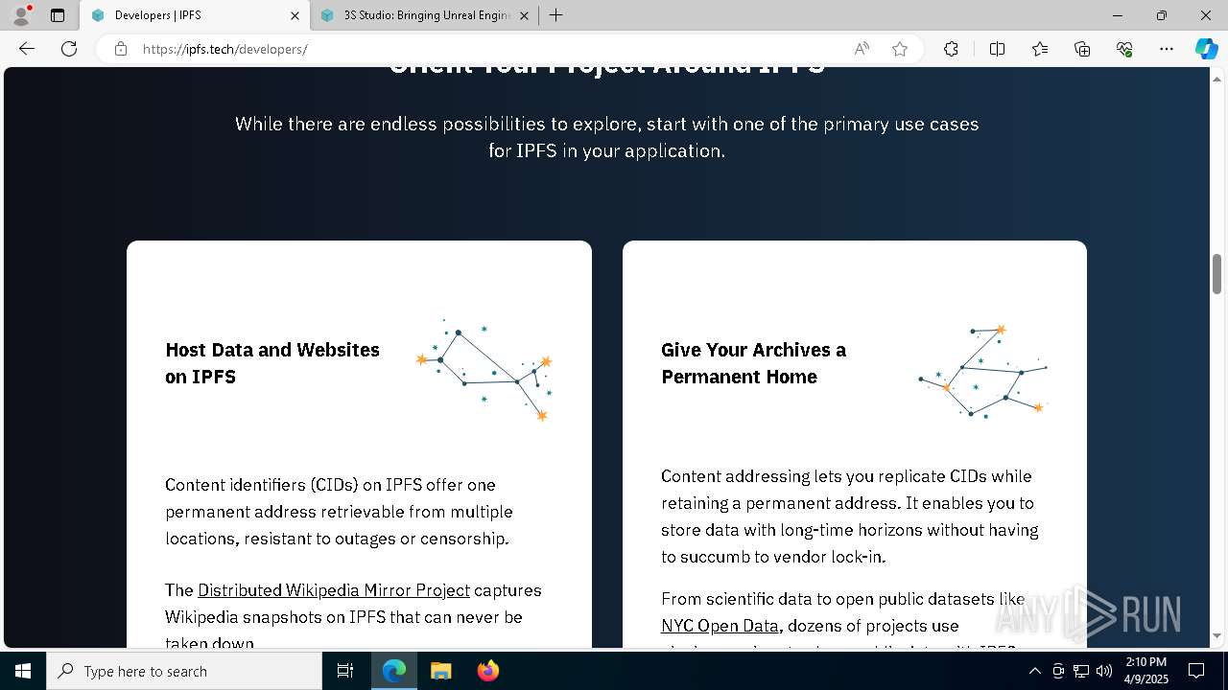The height and width of the screenshot is (690, 1228).
Task: Show hidden system tray icons
Action: [1034, 671]
